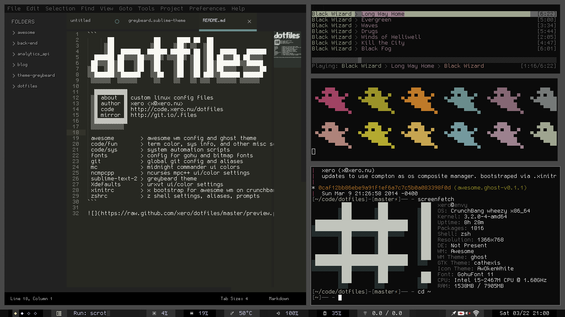
Task: Click the raw.github.com preview image URL
Action: [x=187, y=213]
